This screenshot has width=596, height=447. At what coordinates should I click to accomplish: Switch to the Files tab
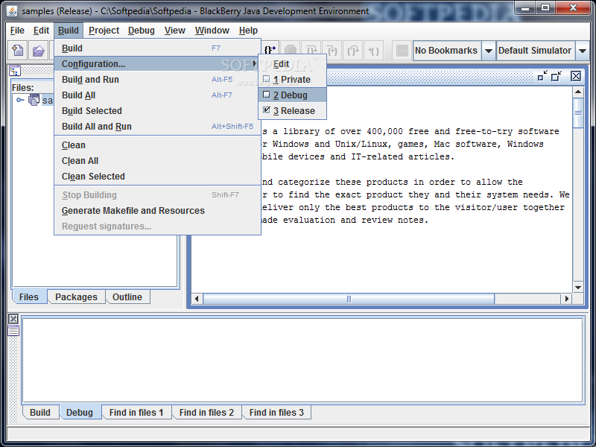[29, 297]
